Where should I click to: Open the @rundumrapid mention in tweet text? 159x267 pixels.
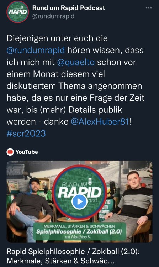click(x=36, y=50)
